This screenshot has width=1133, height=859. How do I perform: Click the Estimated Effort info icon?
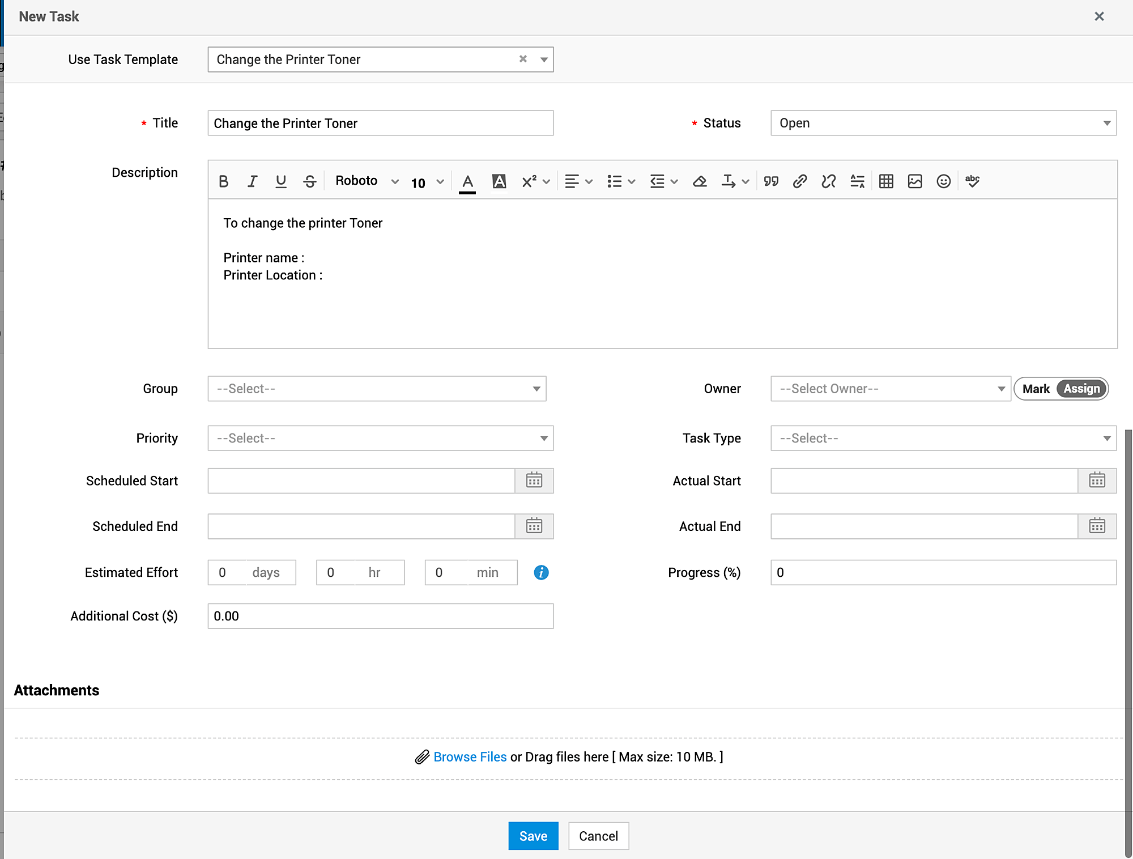click(541, 572)
